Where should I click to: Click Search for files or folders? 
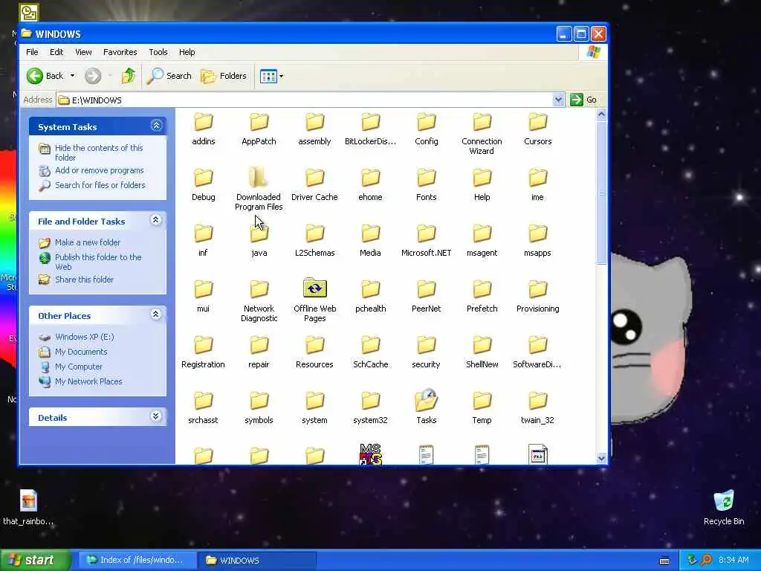[100, 185]
